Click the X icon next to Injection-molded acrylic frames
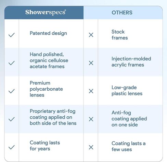 91,63
